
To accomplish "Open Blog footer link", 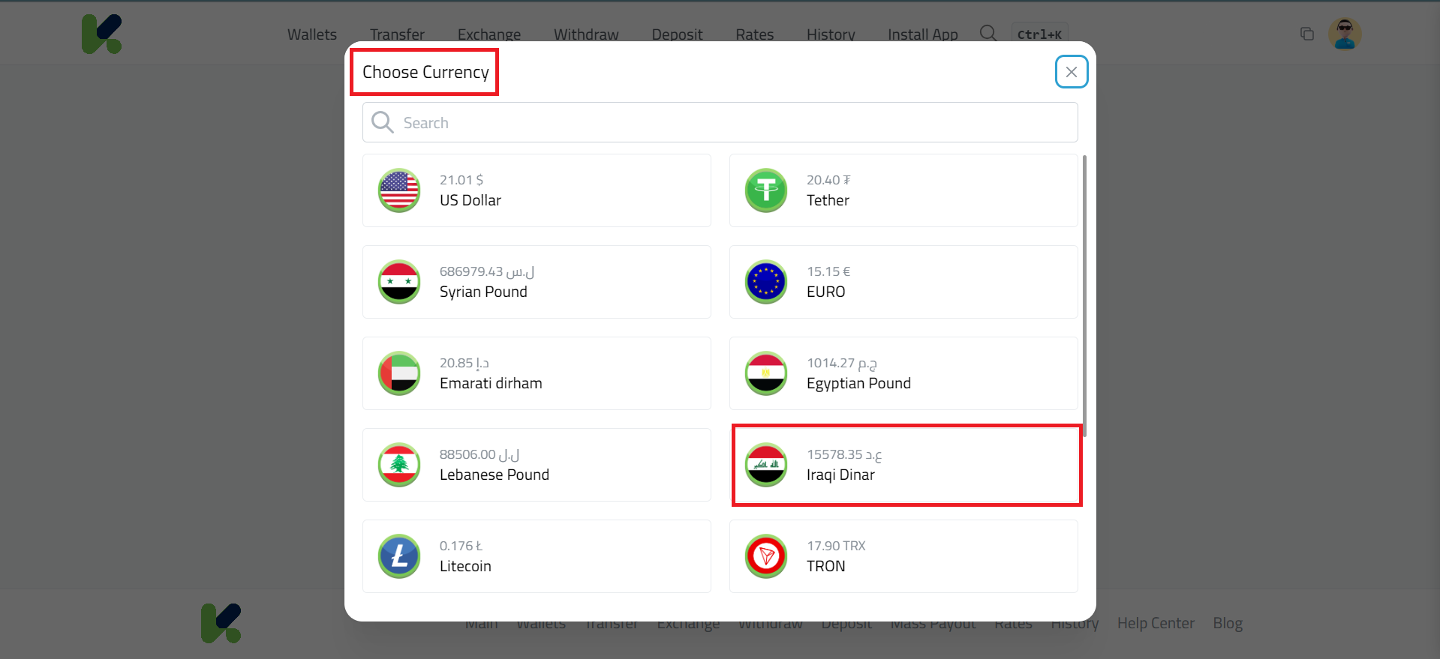I will tap(1228, 623).
